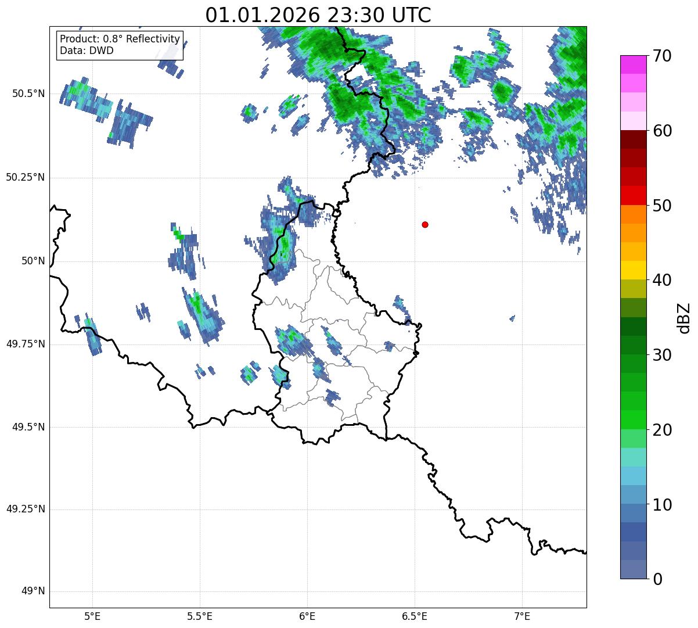The height and width of the screenshot is (628, 698).
Task: Click the latitude label 49.75°N
Action: 25,344
